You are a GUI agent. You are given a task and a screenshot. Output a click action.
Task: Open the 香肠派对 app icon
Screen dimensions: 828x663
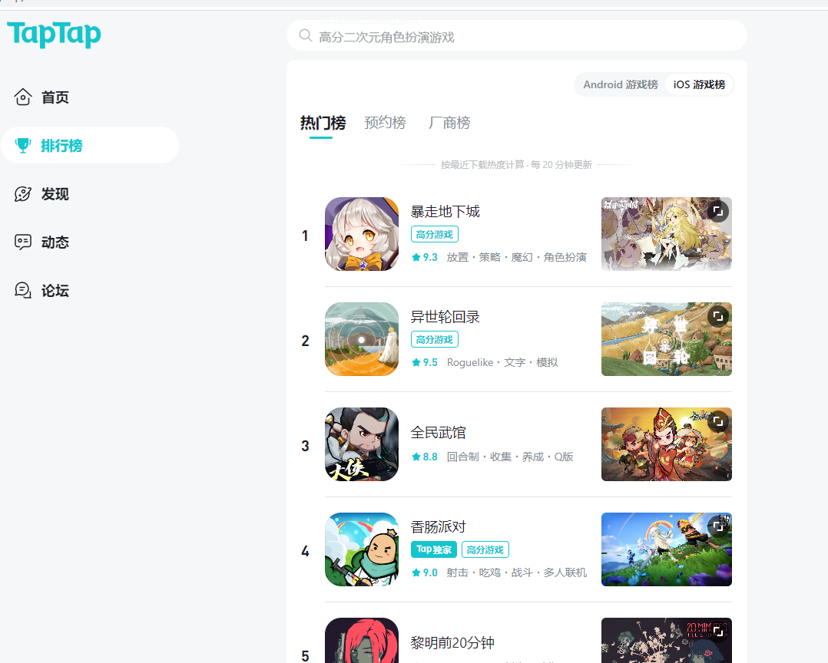pos(362,549)
